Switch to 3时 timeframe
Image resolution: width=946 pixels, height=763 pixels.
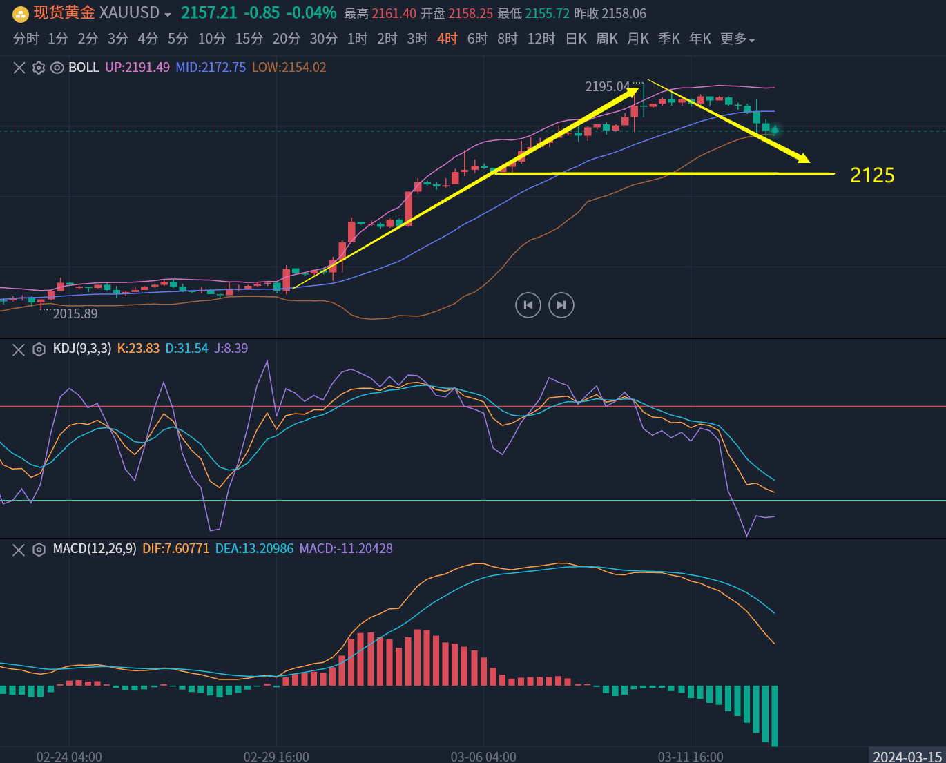(417, 39)
